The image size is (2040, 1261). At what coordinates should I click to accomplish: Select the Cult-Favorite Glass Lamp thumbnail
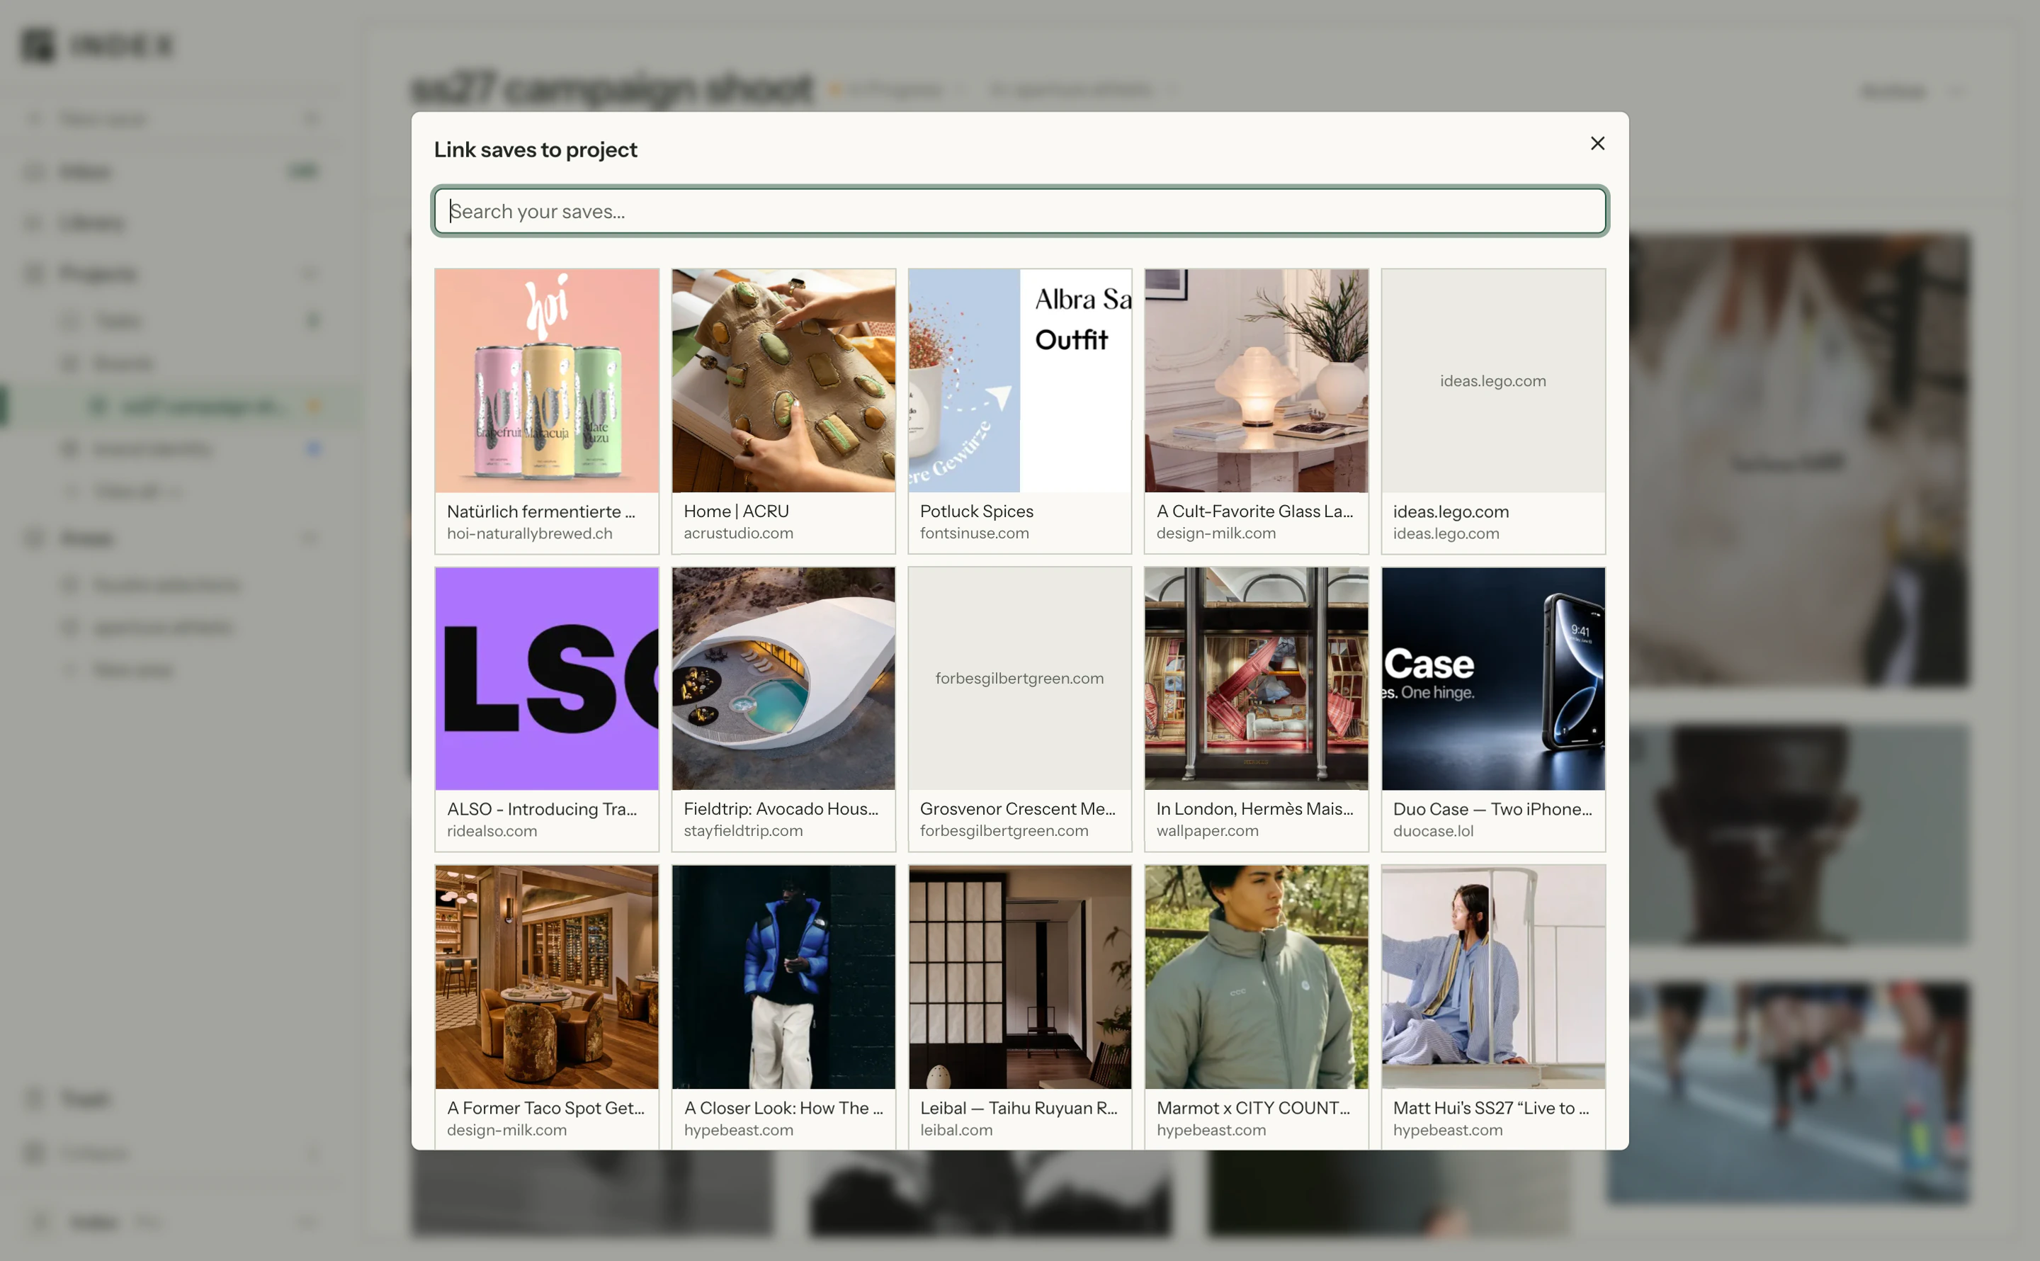point(1257,380)
